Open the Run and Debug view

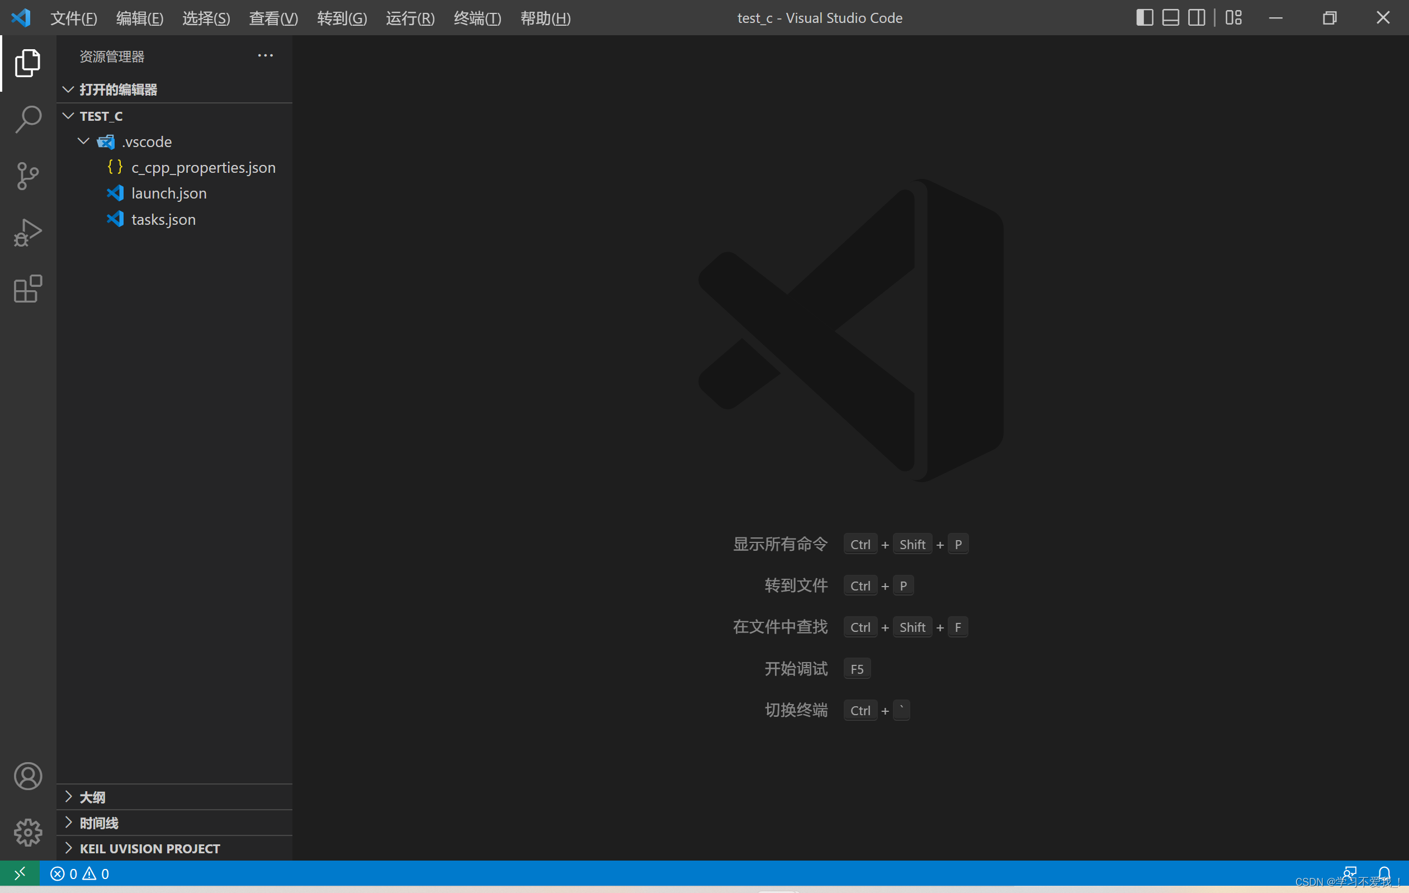pos(27,232)
